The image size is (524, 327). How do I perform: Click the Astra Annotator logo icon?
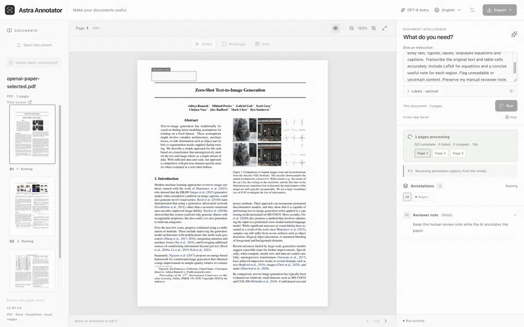click(10, 10)
